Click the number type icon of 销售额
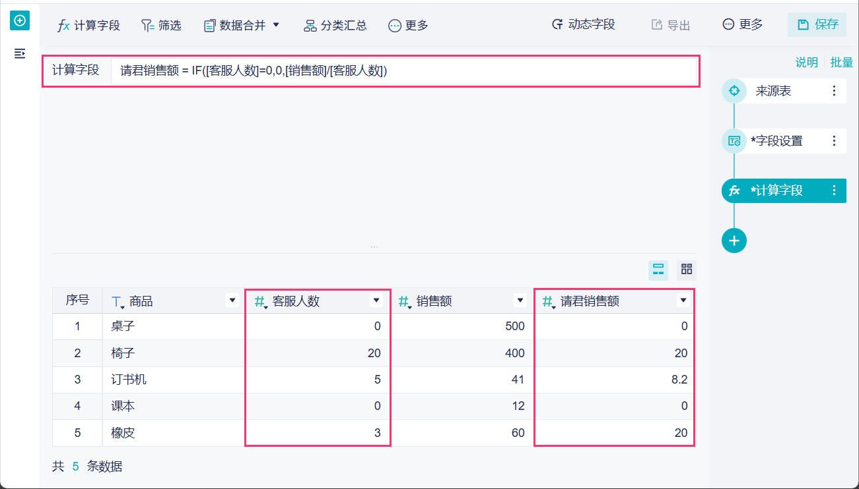 coord(404,302)
